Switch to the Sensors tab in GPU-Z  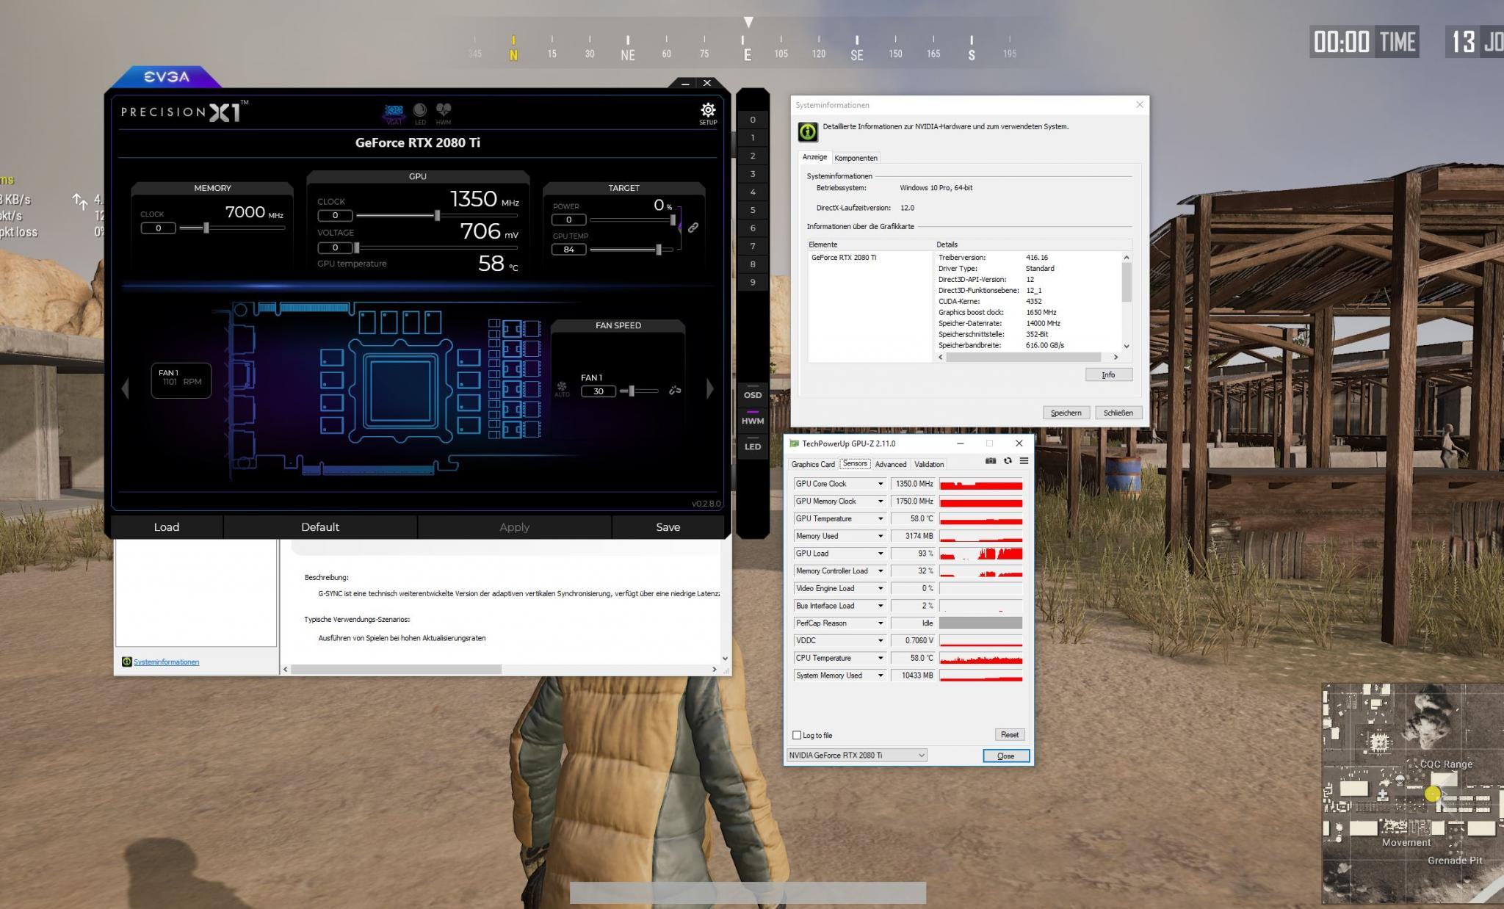pos(855,463)
